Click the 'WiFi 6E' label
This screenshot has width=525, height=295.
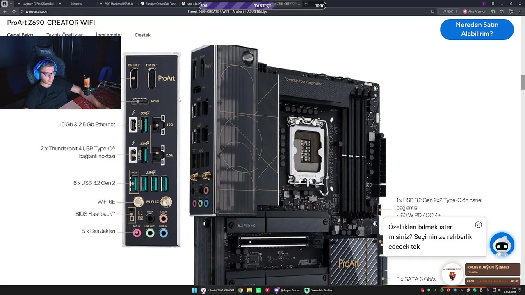(106, 202)
